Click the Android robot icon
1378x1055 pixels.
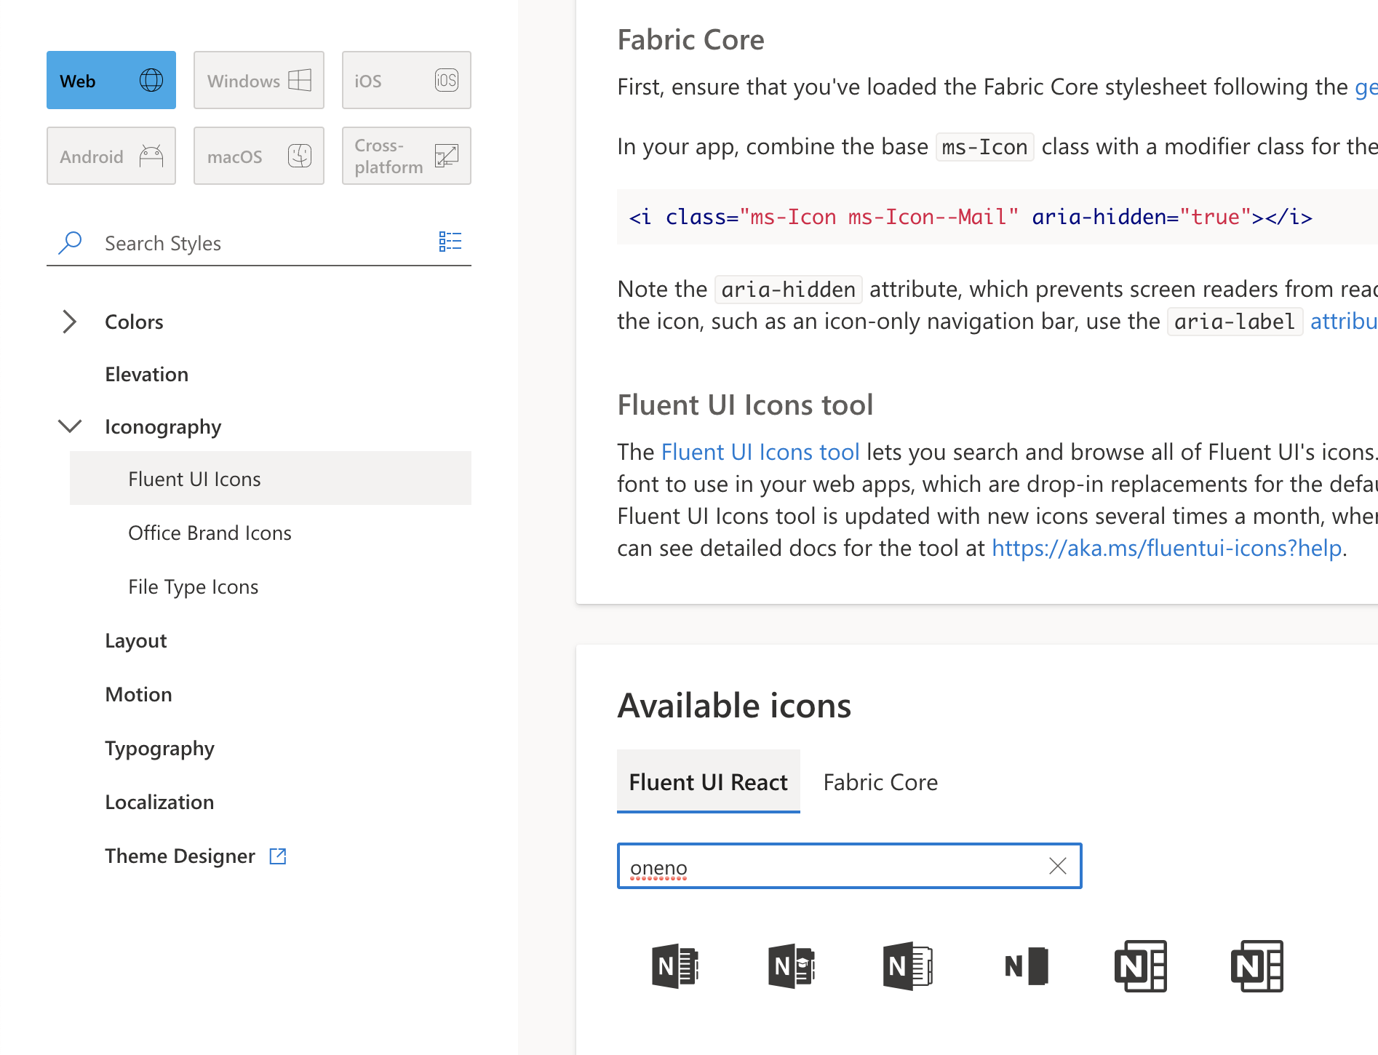151,156
